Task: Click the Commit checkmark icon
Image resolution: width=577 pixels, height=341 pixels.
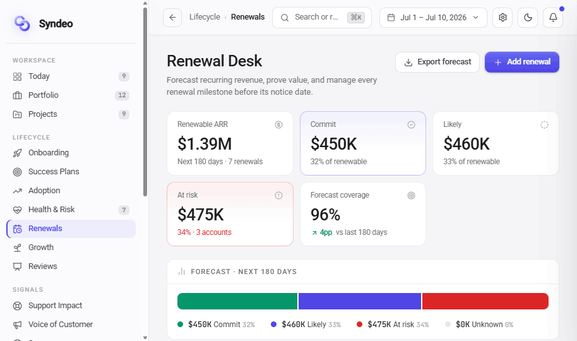Action: (x=411, y=125)
